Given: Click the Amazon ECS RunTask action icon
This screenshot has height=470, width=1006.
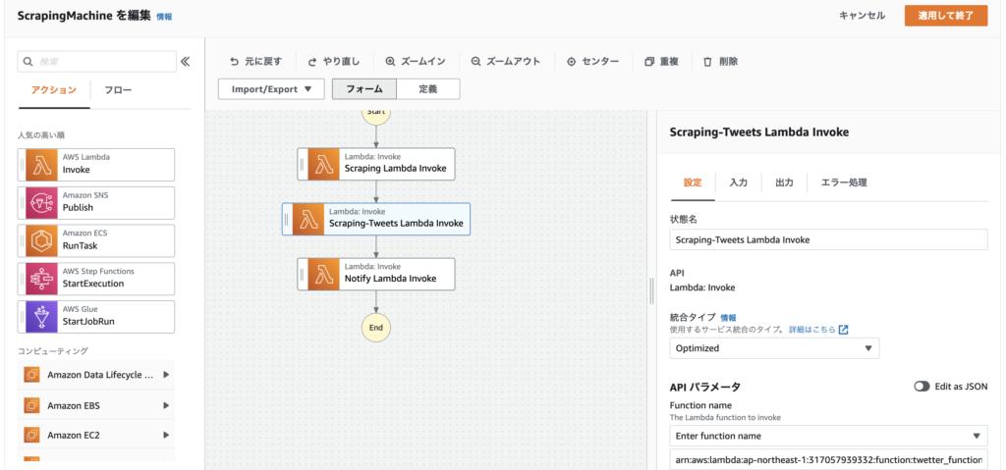Looking at the screenshot, I should [41, 240].
